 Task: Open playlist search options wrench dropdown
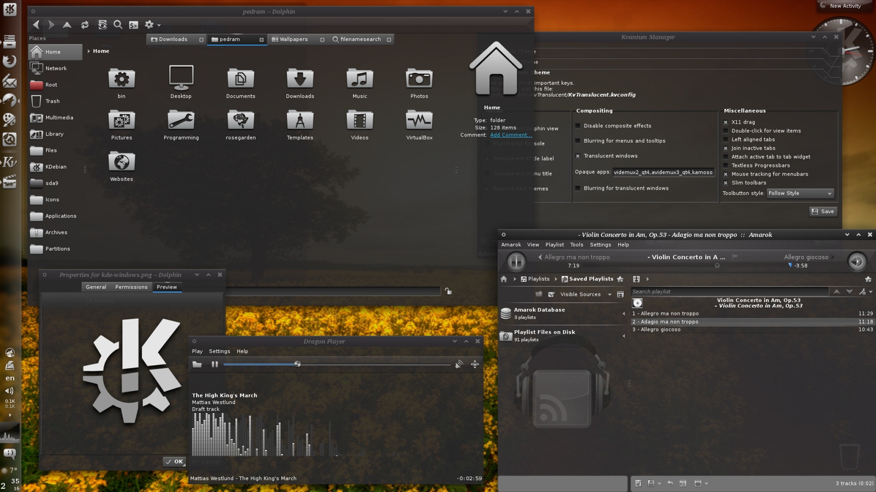(865, 291)
